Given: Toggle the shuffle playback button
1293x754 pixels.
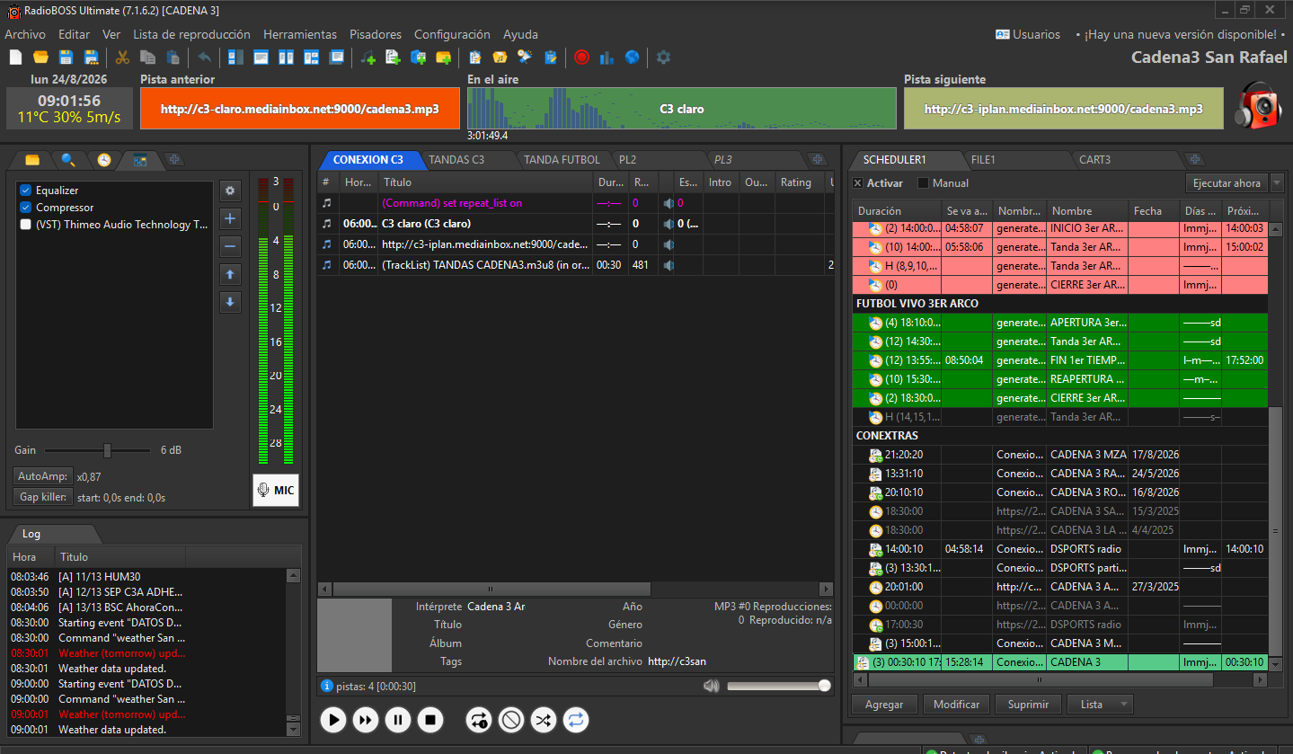Looking at the screenshot, I should click(544, 719).
